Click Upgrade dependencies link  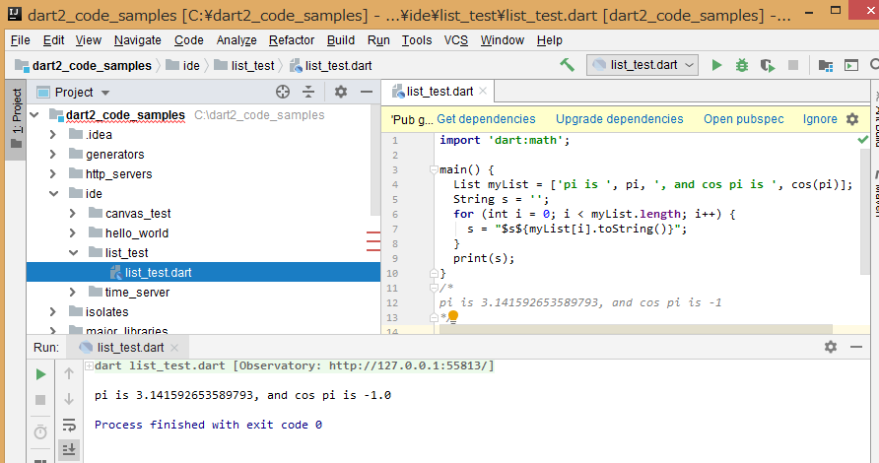coord(620,119)
